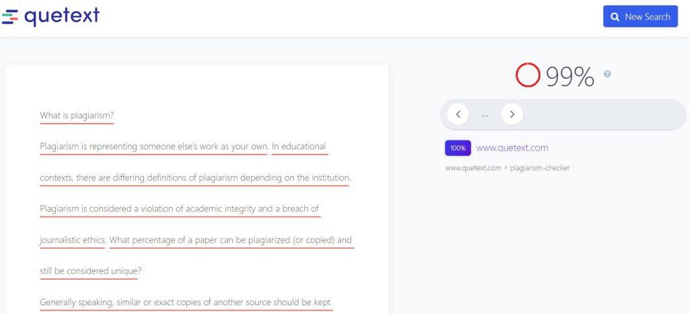Go to next match with right chevron
The image size is (689, 314).
click(512, 114)
